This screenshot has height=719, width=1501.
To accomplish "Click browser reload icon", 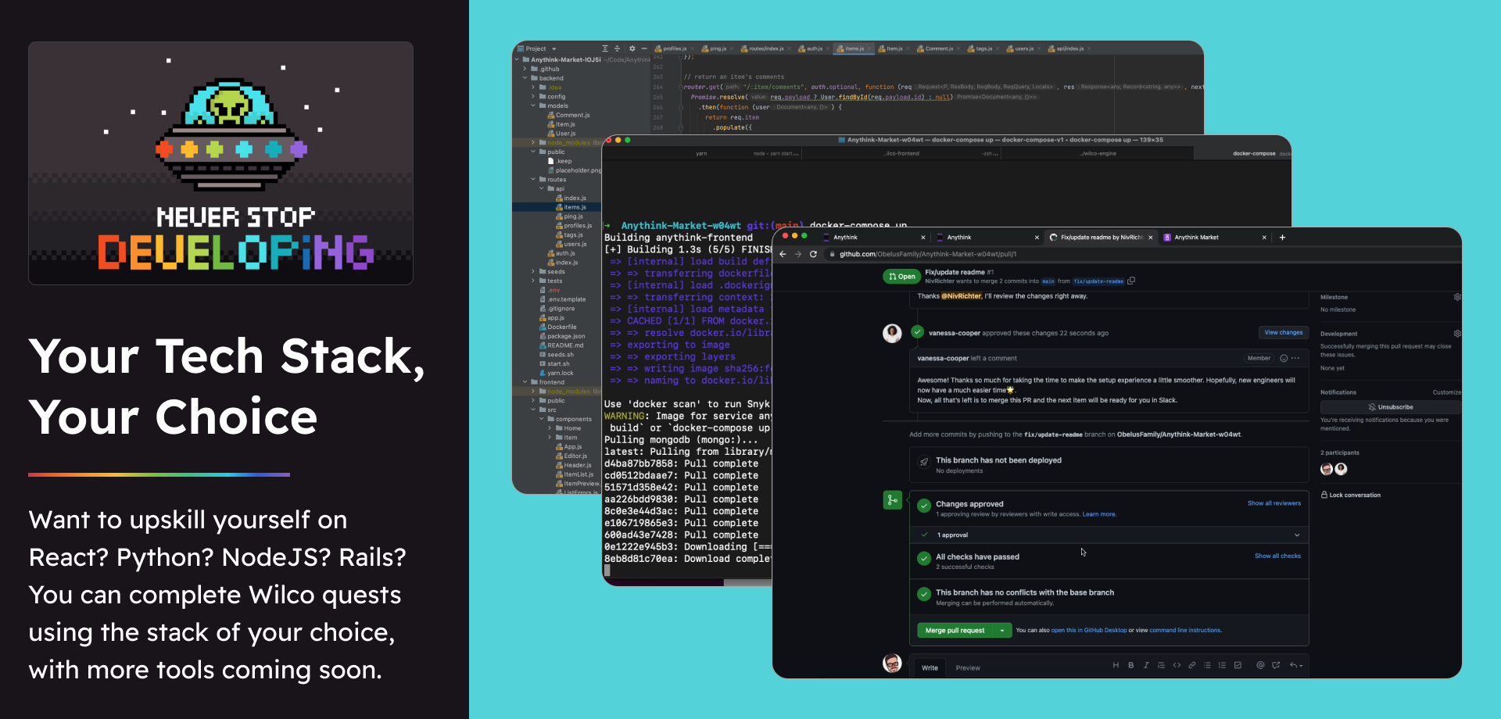I will [x=813, y=254].
